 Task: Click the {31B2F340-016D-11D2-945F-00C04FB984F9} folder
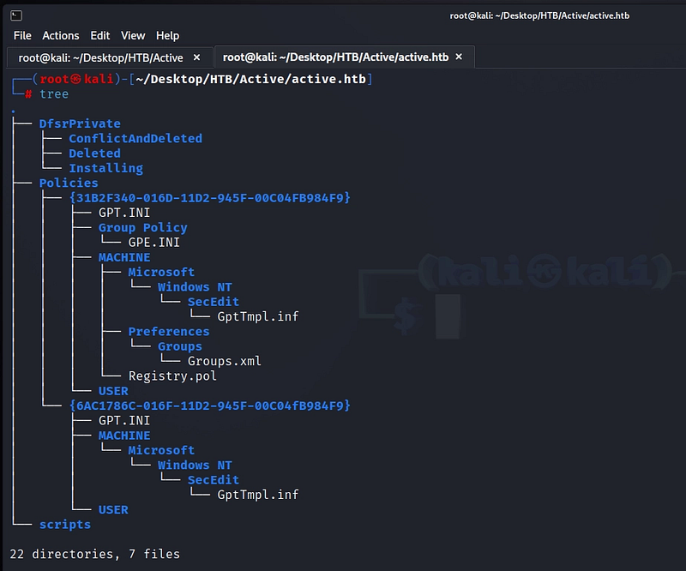tap(209, 198)
